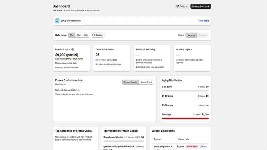Click the qa-demandloop-back-in-stock vendor name
Screen dimensions: 267x150
(119, 146)
